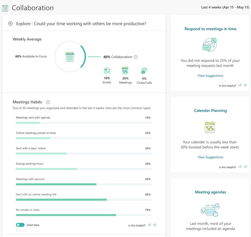Click the Last 4 weeks date range
The width and height of the screenshot is (251, 237).
click(x=225, y=7)
